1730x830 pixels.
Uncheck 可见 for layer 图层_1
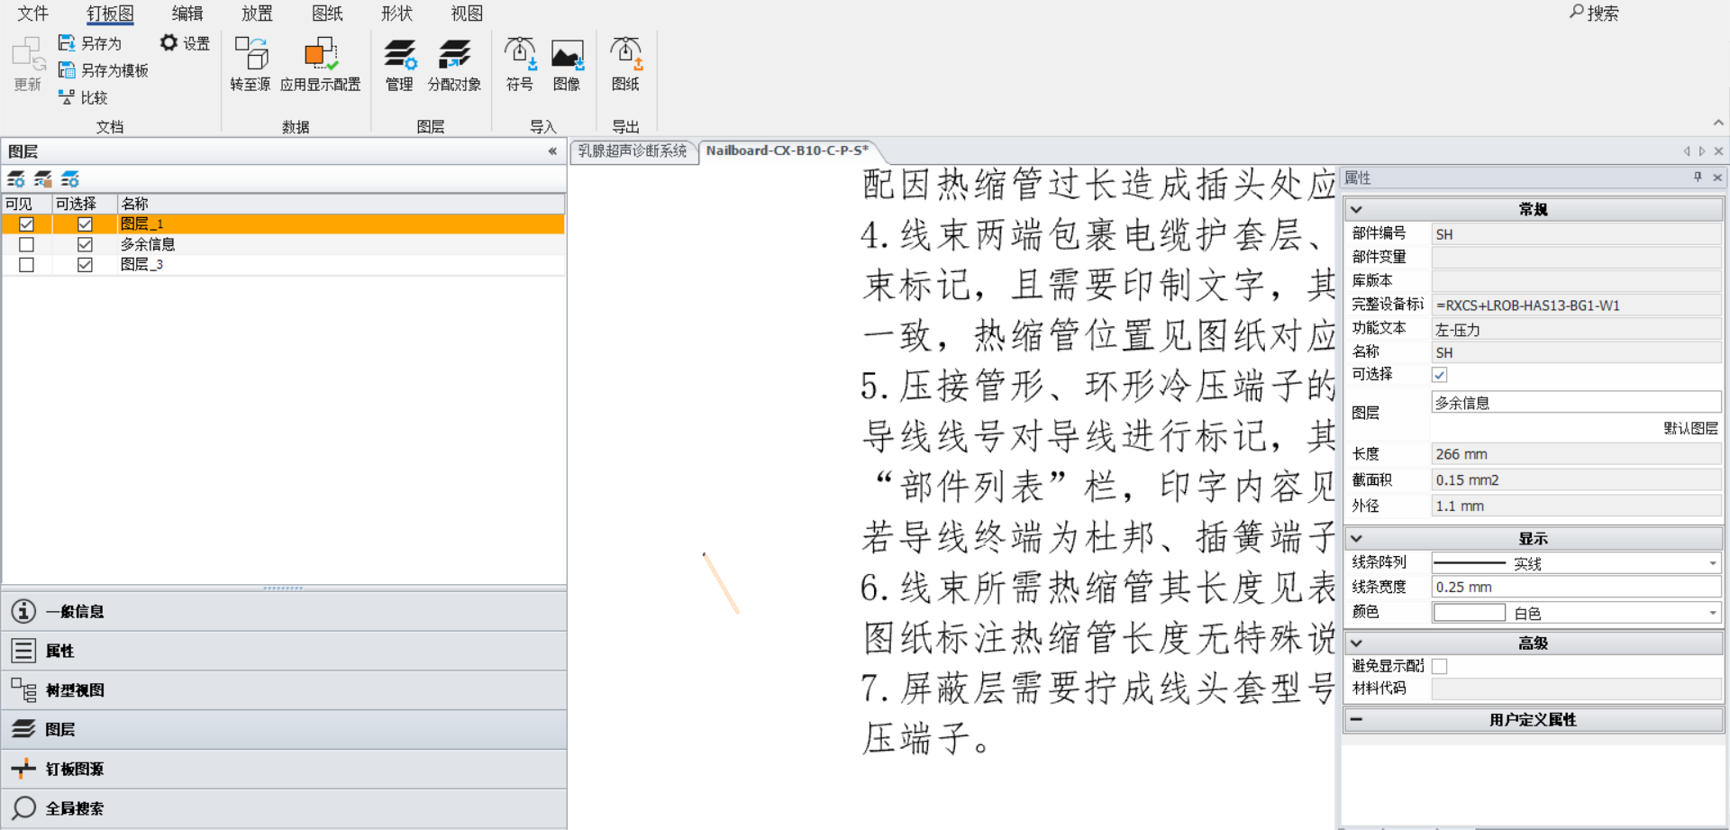pos(26,224)
